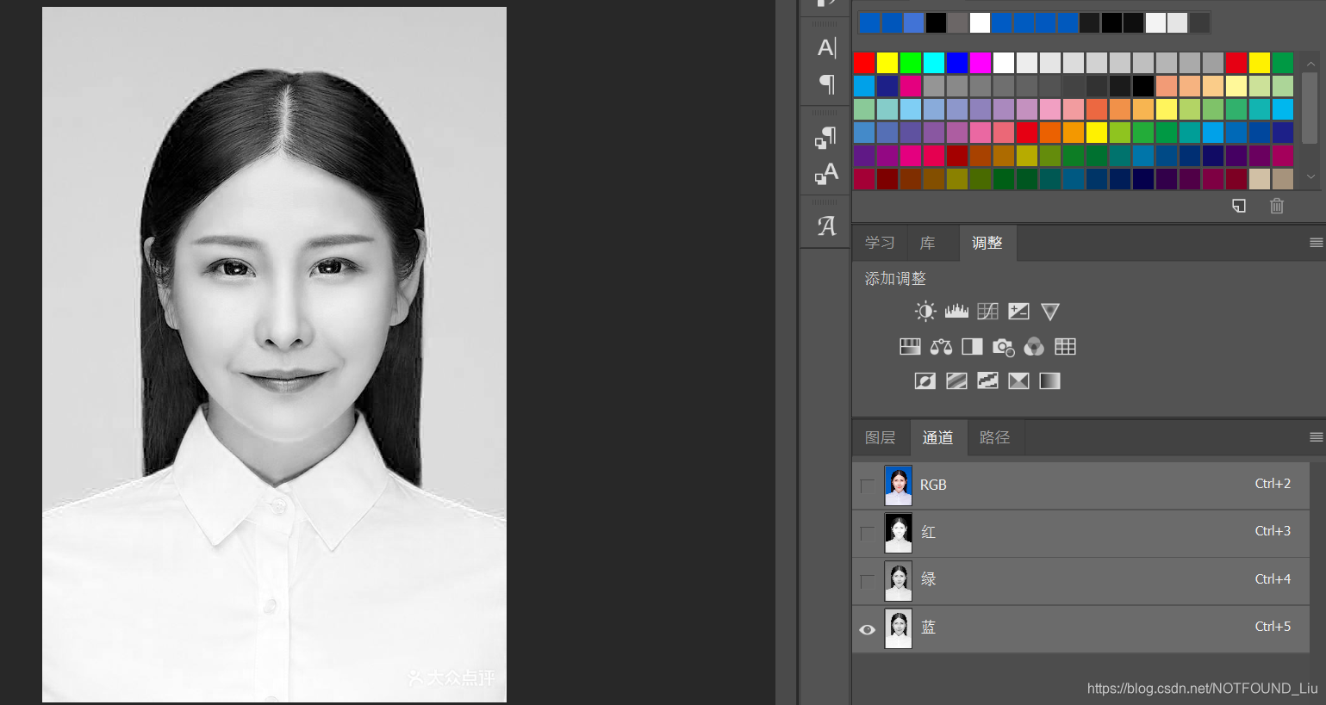This screenshot has width=1326, height=705.
Task: Pick the magenta swatch in top grid row
Action: (980, 63)
